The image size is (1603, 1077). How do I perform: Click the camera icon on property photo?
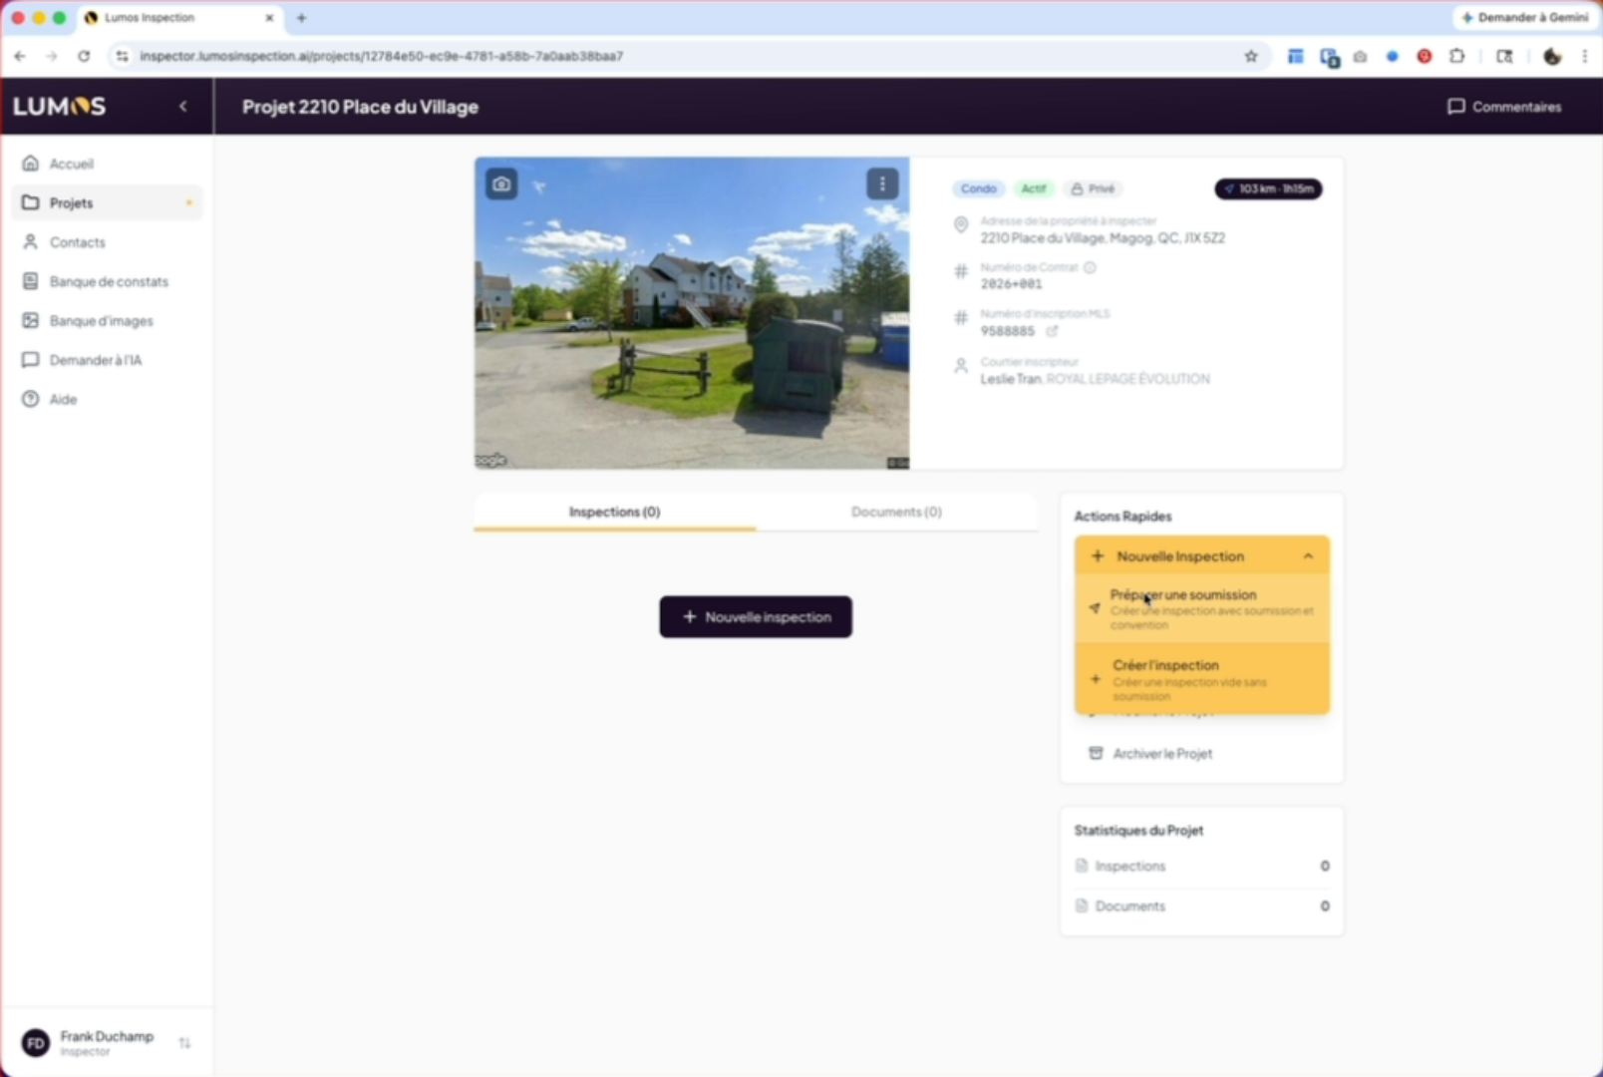(501, 184)
